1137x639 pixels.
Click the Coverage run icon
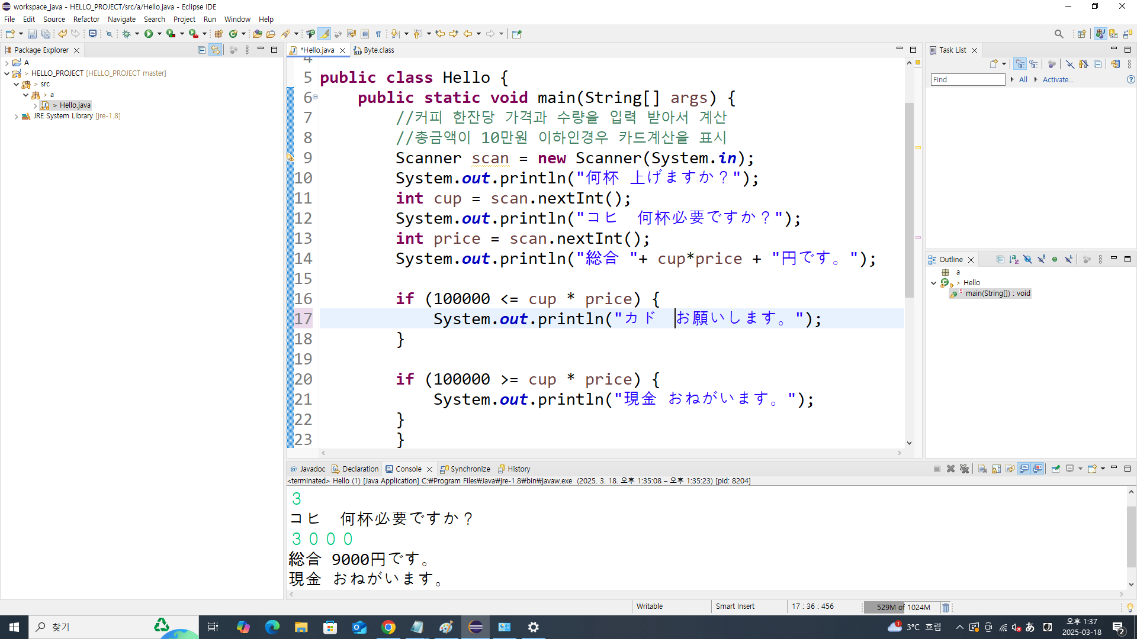171,34
